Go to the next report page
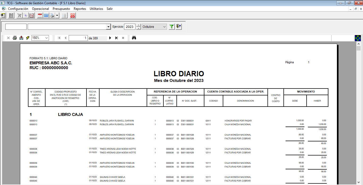The width and height of the screenshot is (363, 185). point(110,38)
